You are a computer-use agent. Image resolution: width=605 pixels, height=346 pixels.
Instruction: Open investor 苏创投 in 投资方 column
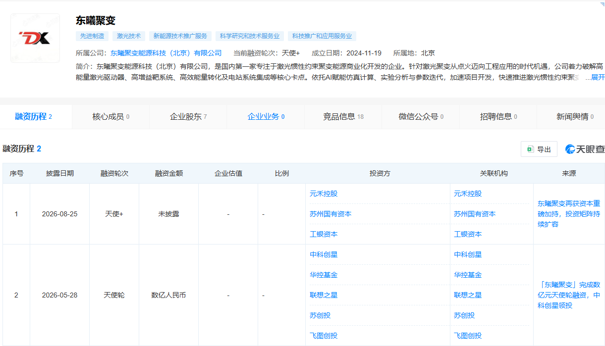[320, 315]
